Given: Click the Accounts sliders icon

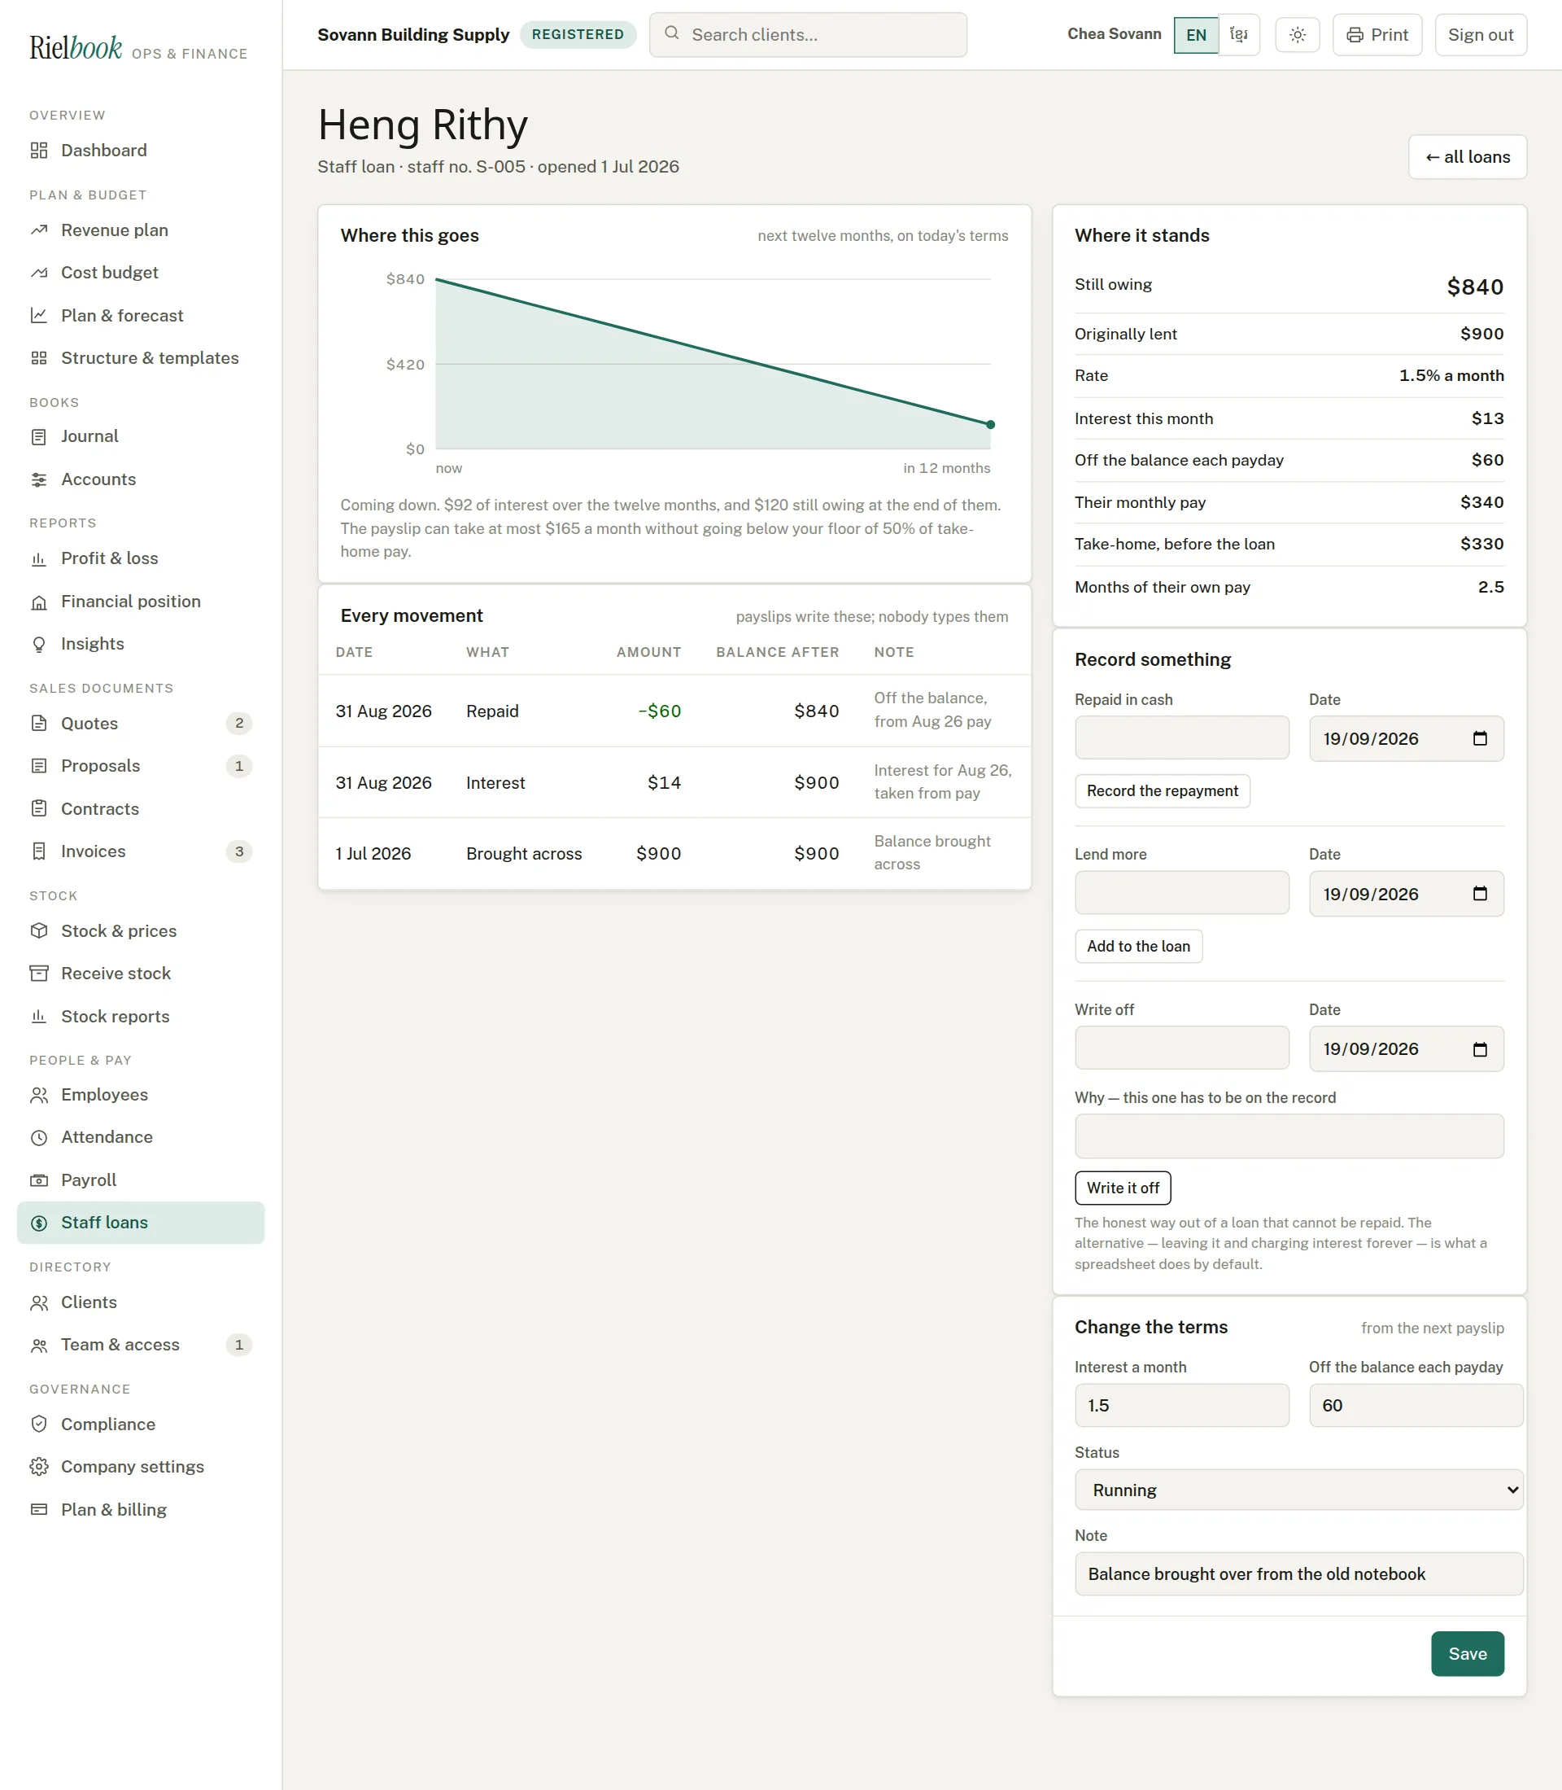Looking at the screenshot, I should pyautogui.click(x=38, y=479).
